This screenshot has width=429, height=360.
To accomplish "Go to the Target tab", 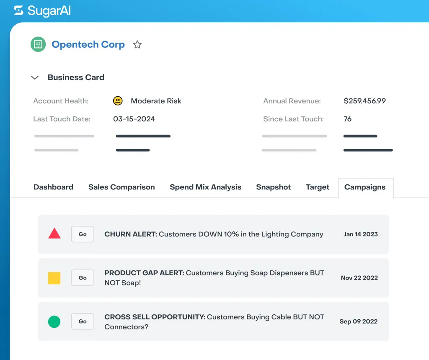I will click(x=317, y=187).
